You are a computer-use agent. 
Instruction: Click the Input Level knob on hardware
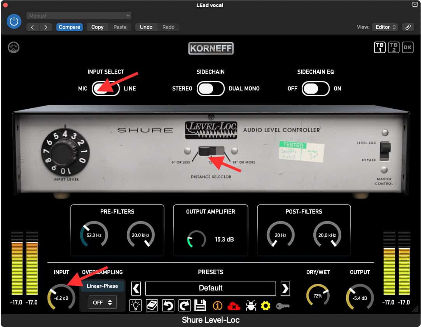click(65, 152)
